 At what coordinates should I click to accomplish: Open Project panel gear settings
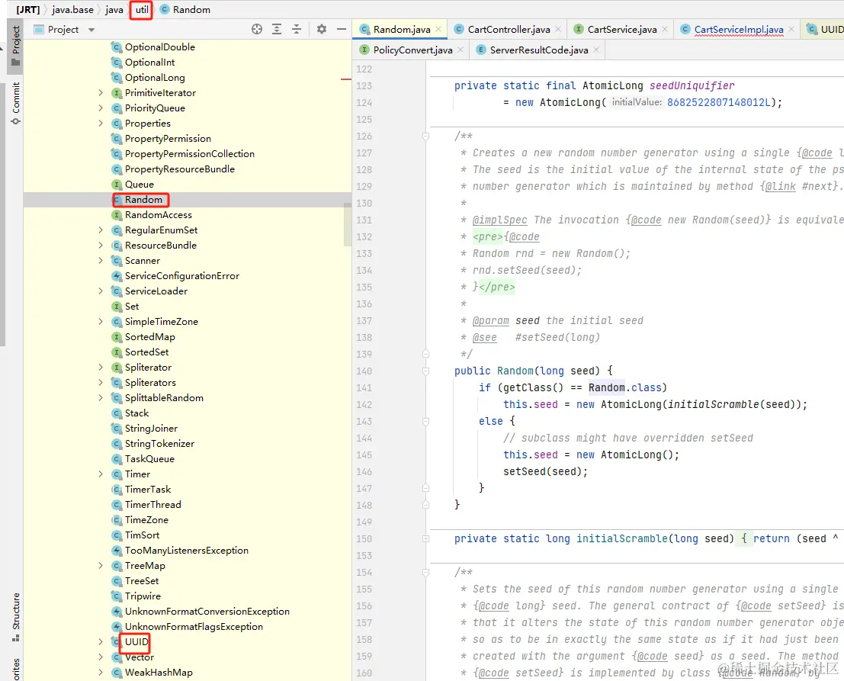(x=321, y=30)
